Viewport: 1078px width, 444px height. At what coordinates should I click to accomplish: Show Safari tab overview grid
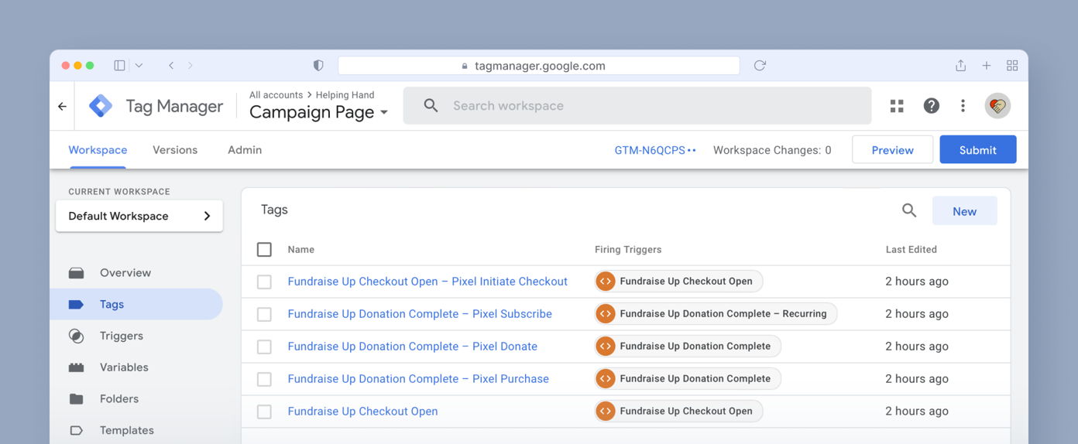1012,66
